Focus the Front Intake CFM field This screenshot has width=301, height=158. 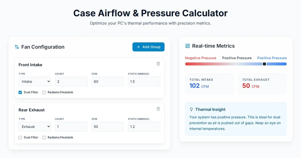(108, 82)
